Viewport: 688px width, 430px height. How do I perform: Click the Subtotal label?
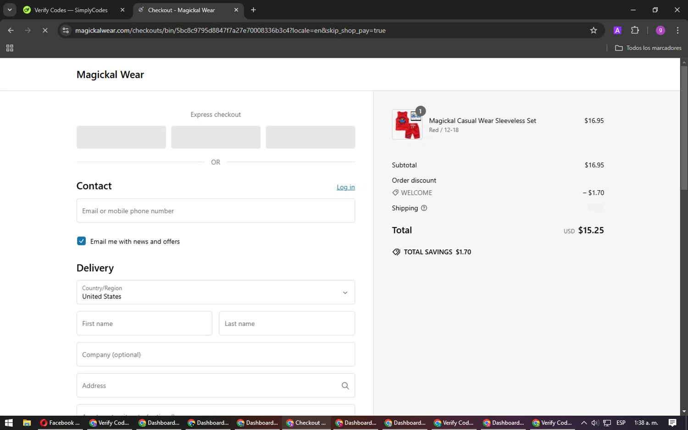pyautogui.click(x=405, y=165)
